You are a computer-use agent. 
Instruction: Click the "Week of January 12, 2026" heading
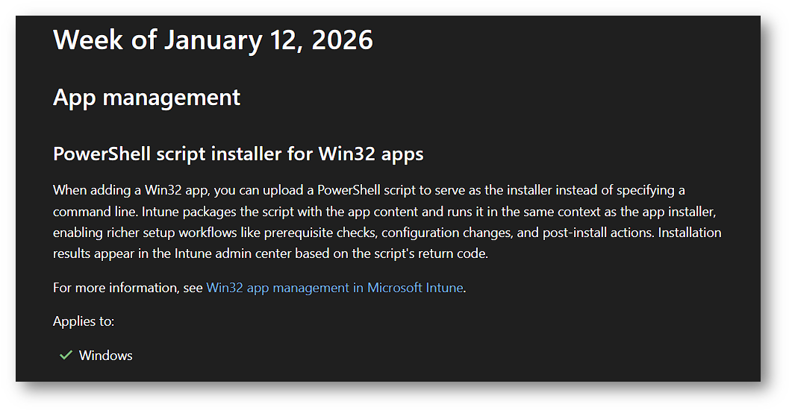pyautogui.click(x=213, y=40)
